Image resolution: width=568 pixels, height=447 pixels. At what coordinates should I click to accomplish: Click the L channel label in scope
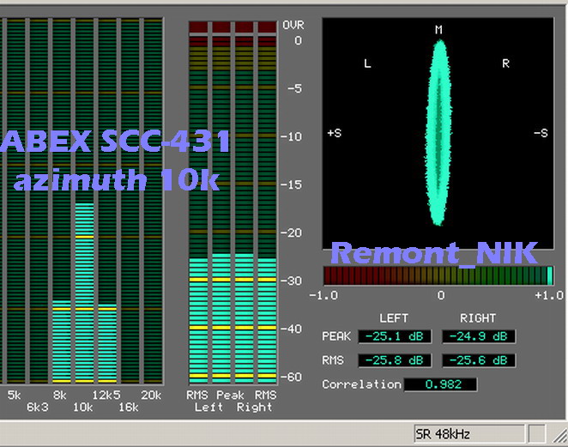point(367,63)
